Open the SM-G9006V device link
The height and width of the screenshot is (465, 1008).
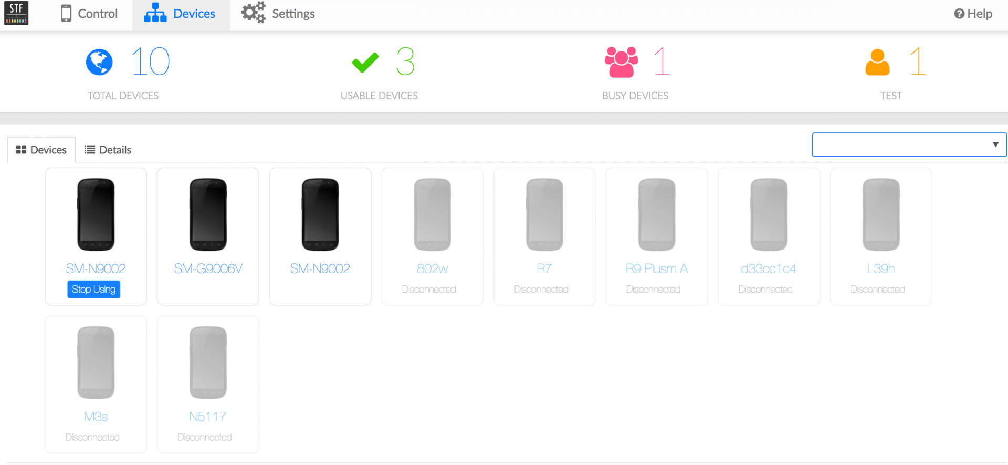click(x=208, y=268)
